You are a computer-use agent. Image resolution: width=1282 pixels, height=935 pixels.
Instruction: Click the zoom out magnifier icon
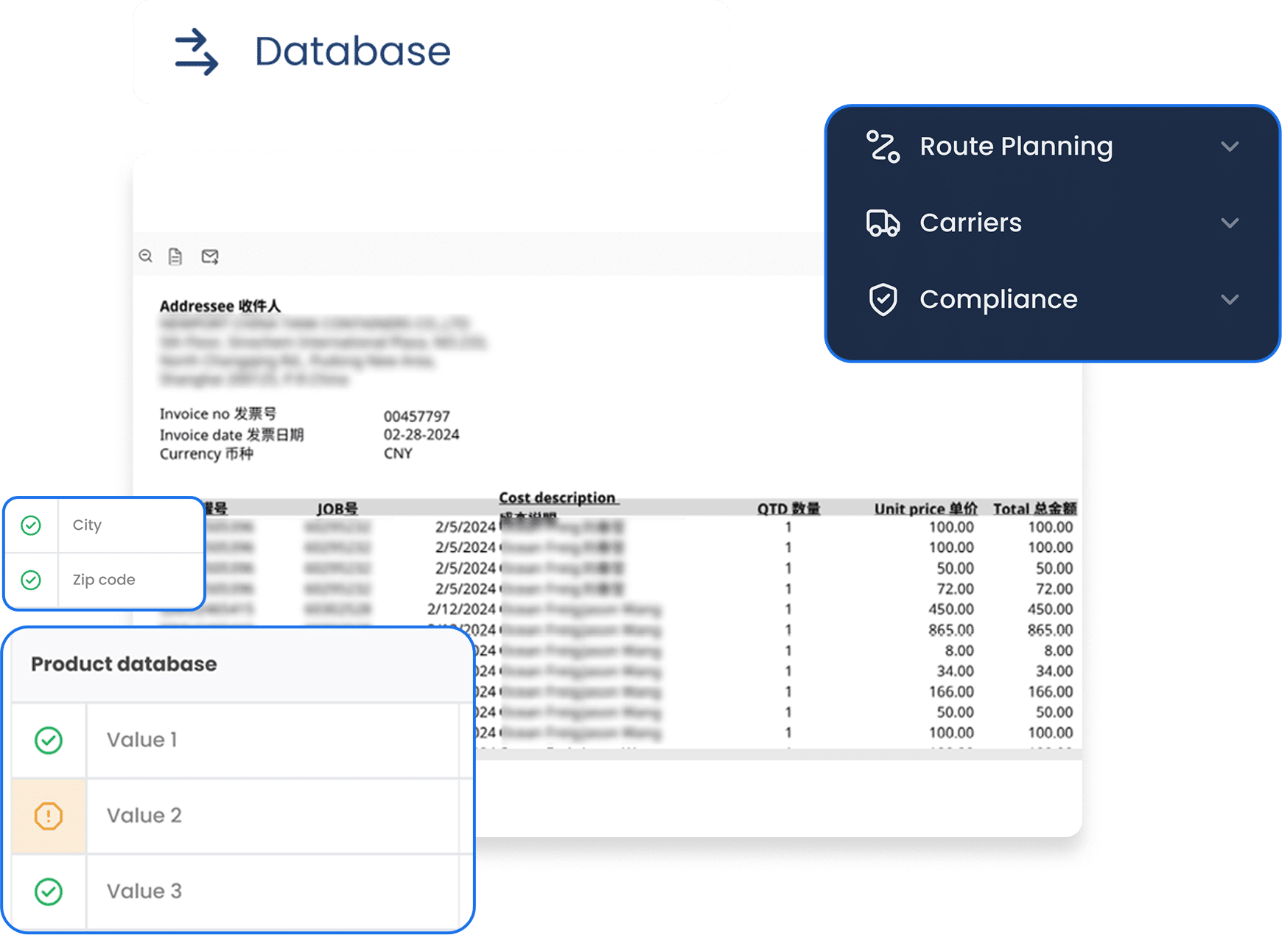click(146, 256)
